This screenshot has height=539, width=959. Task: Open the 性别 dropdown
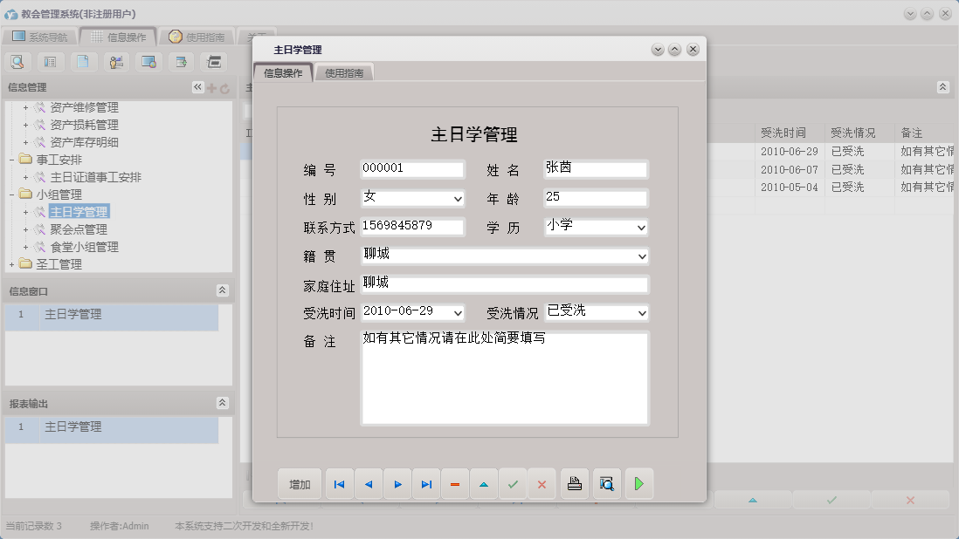pos(459,200)
